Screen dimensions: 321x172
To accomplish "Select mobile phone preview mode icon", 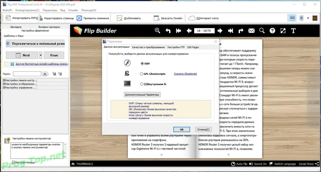I will (x=301, y=18).
